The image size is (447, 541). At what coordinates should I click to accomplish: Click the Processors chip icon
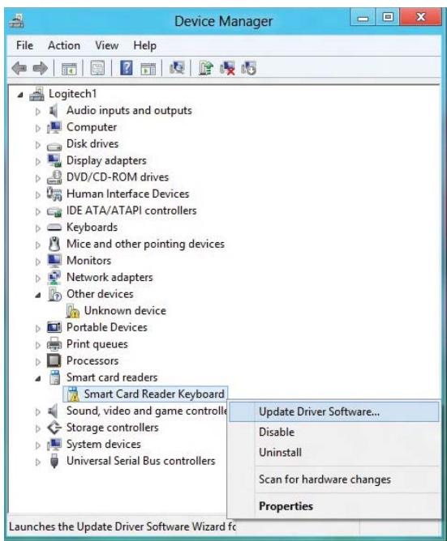coord(54,360)
